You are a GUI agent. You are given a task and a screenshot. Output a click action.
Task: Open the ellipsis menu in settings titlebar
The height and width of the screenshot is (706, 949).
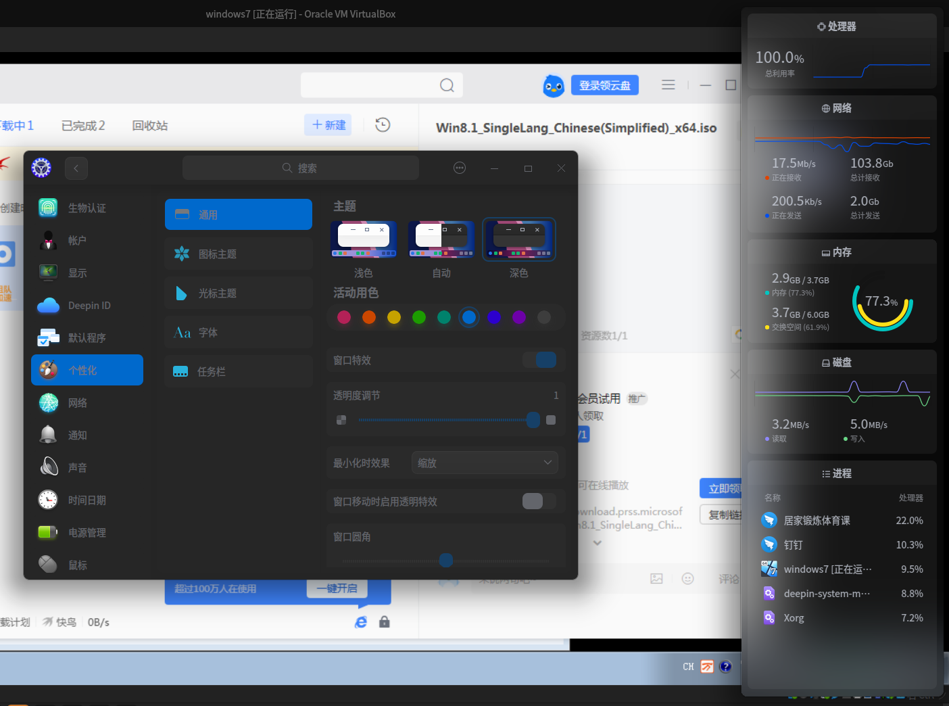(460, 168)
